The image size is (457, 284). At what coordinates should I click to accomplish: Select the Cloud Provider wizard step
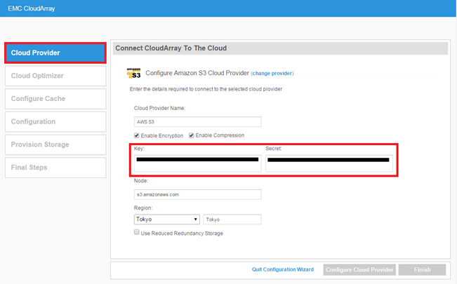click(x=55, y=53)
